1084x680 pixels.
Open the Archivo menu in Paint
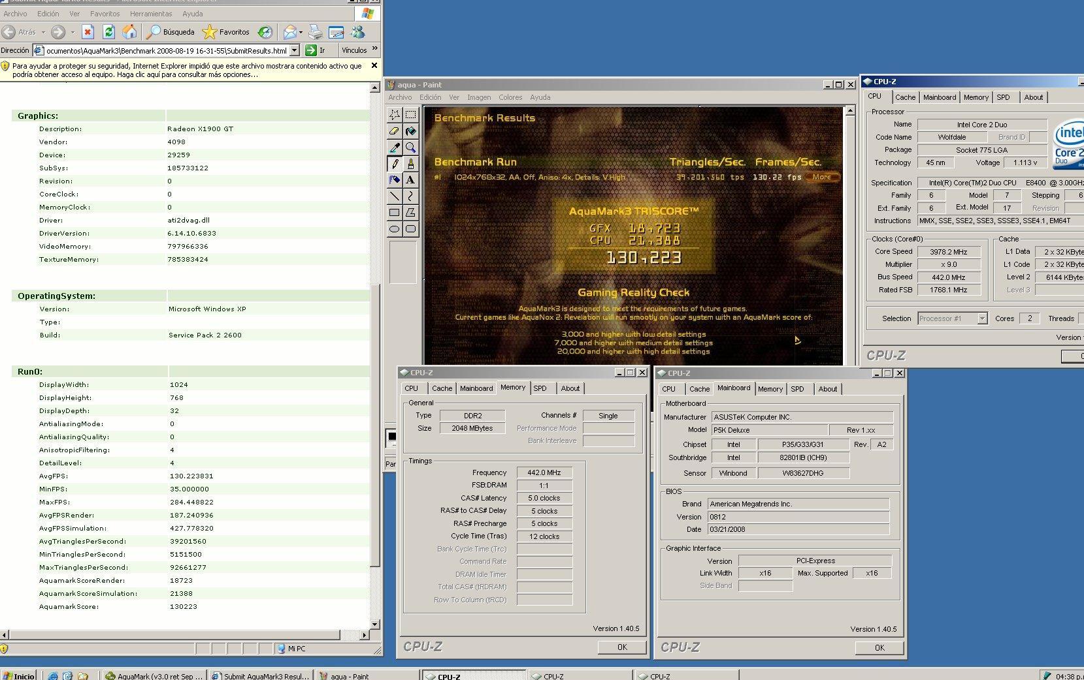coord(400,97)
